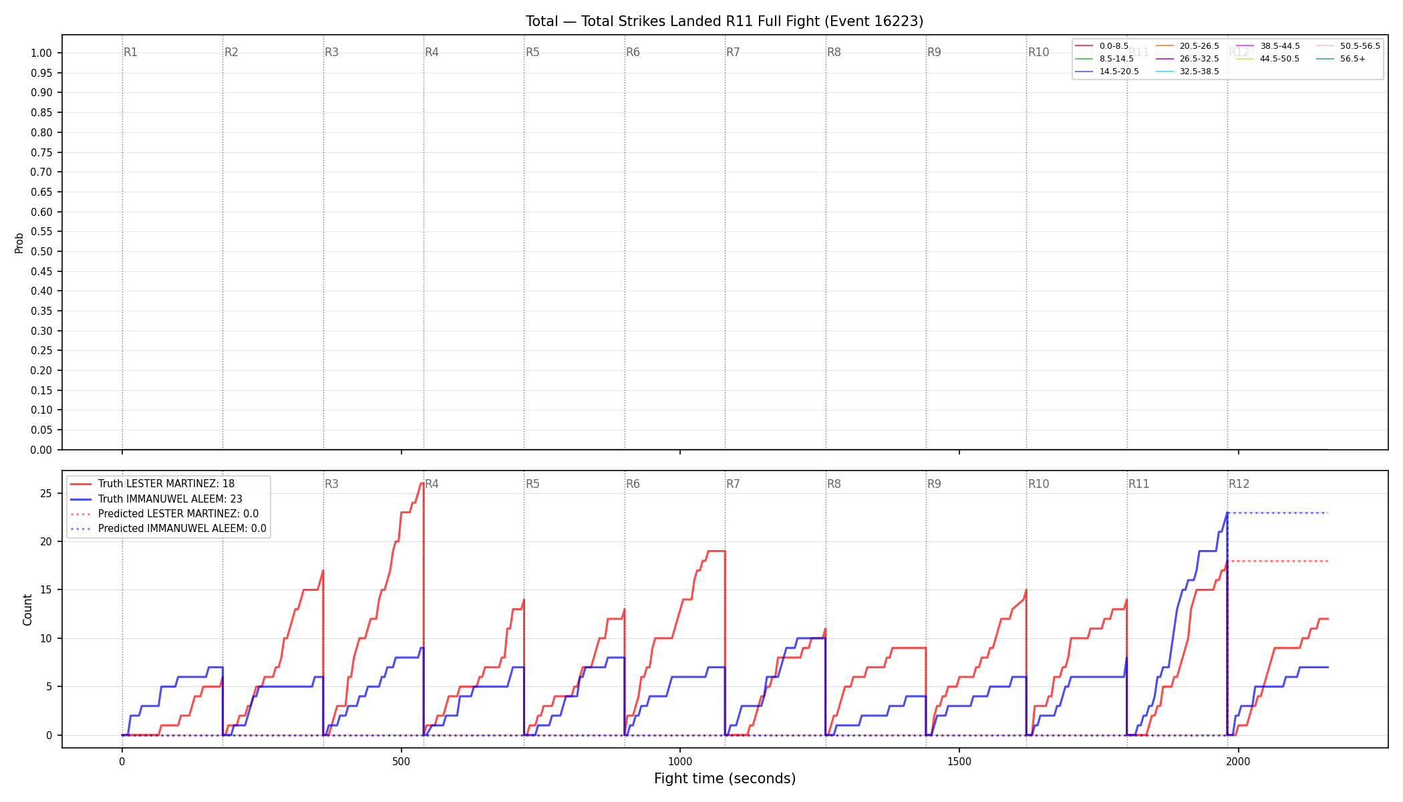Click the 25 tick on Count axis
1403x802 pixels.
click(x=46, y=494)
